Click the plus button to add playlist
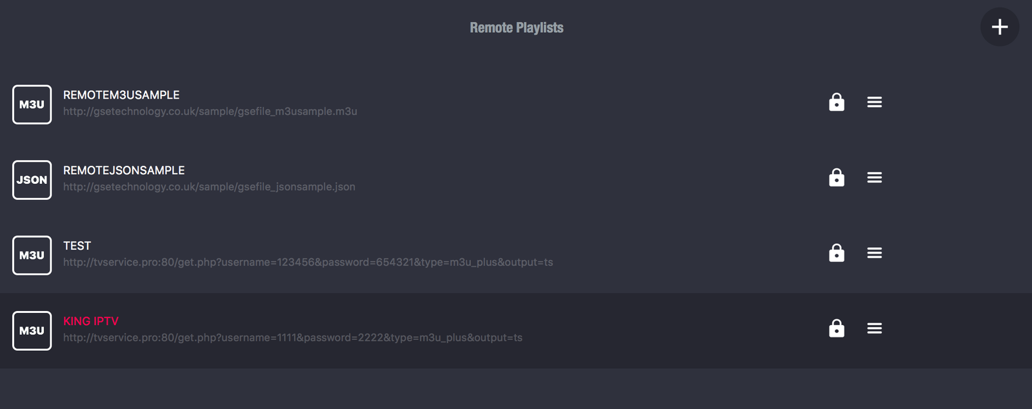This screenshot has width=1032, height=409. coord(999,27)
